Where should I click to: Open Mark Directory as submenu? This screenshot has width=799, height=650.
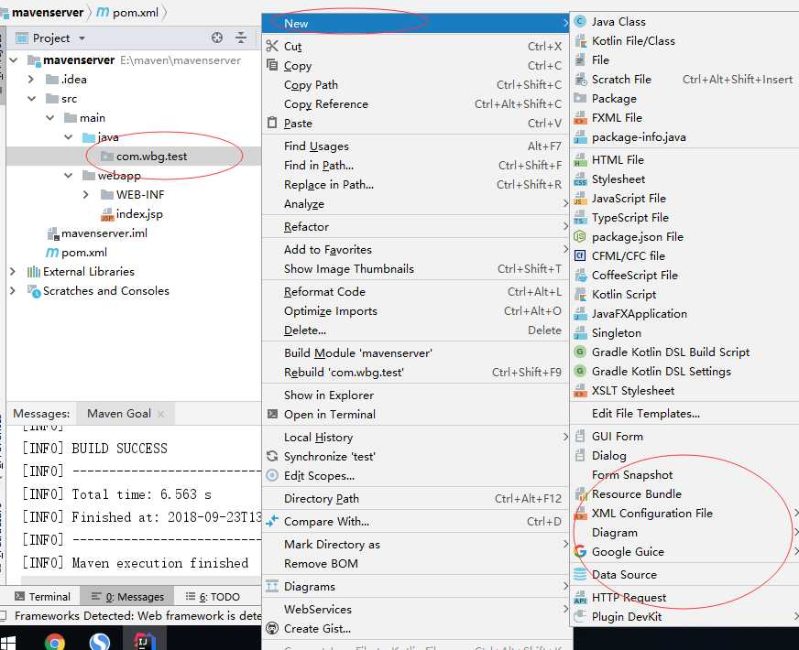(416, 544)
